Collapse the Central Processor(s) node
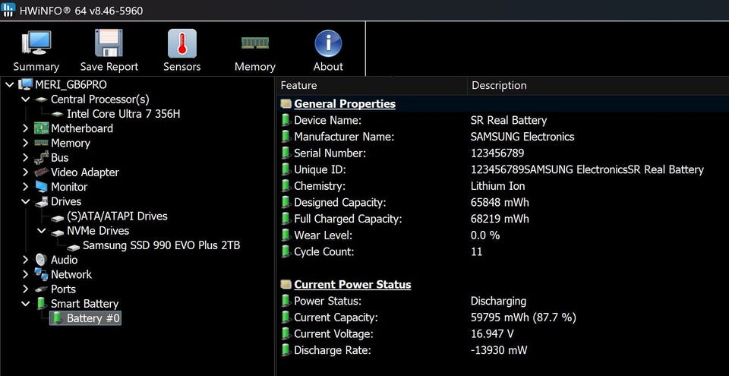The height and width of the screenshot is (376, 729). click(x=26, y=99)
